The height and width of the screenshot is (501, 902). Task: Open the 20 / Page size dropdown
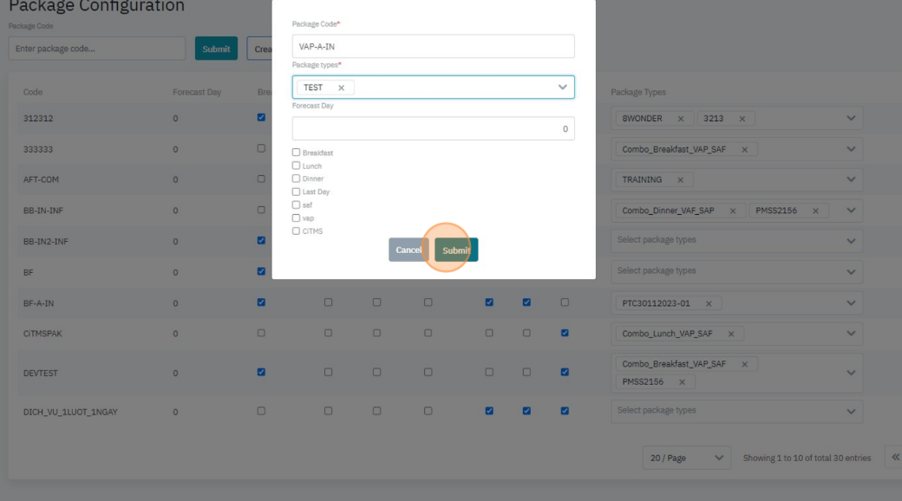click(x=686, y=458)
